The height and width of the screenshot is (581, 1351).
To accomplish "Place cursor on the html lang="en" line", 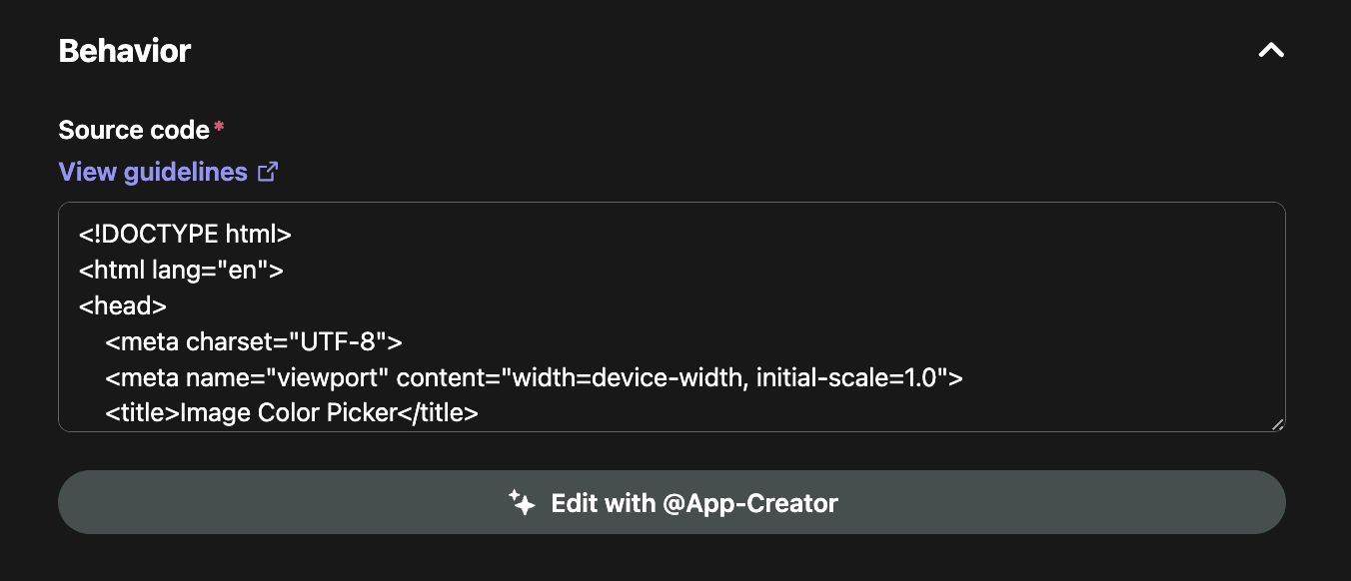I will tap(182, 270).
